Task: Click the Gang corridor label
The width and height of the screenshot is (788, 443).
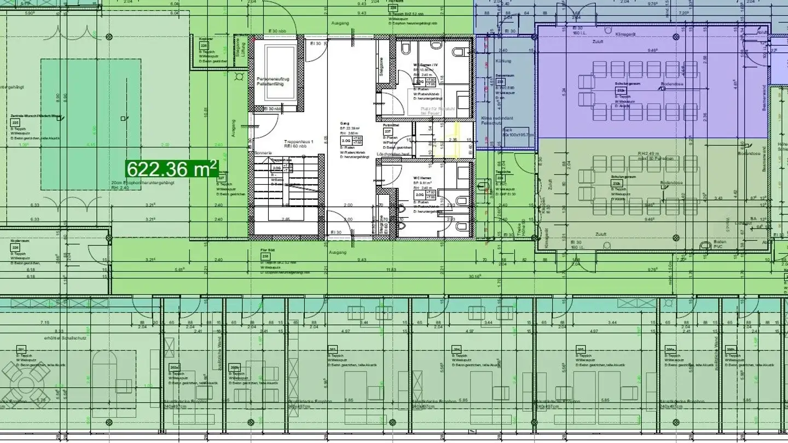Action: click(x=344, y=124)
